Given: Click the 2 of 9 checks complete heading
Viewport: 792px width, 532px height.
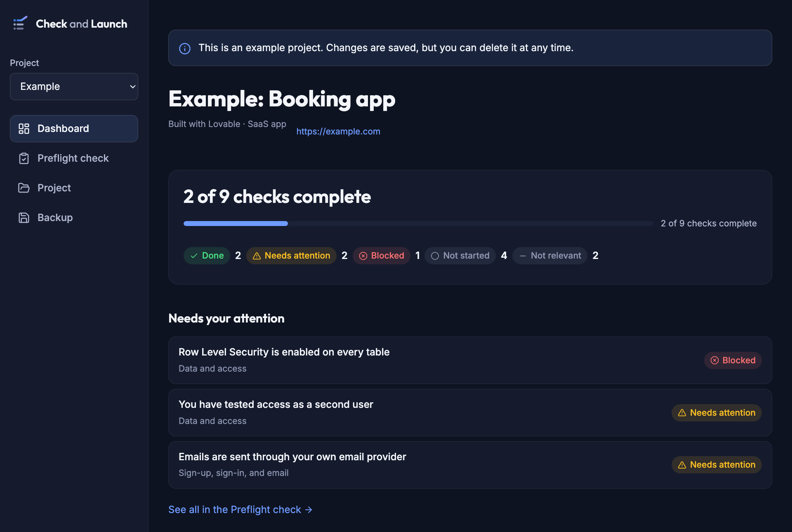Looking at the screenshot, I should point(277,197).
